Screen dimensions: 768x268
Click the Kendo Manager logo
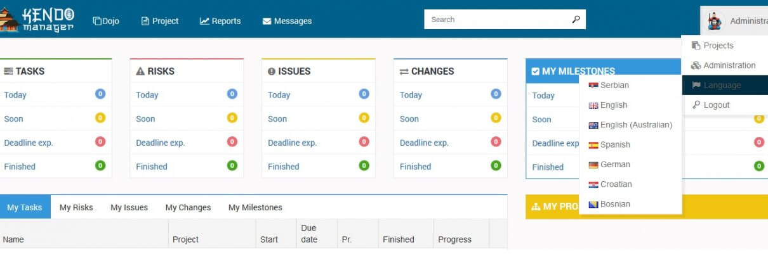pyautogui.click(x=38, y=20)
